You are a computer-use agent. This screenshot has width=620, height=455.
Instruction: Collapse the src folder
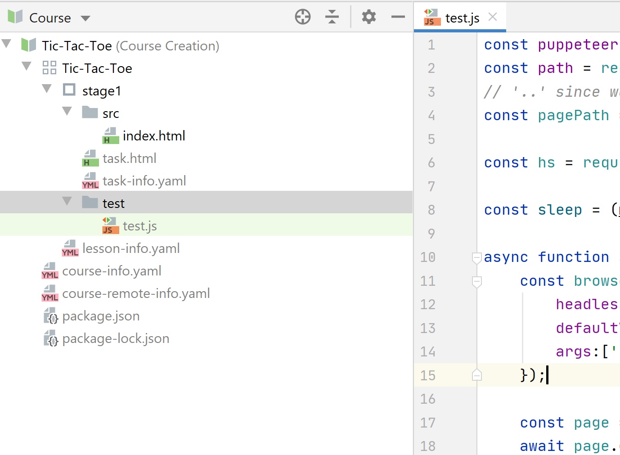point(67,111)
